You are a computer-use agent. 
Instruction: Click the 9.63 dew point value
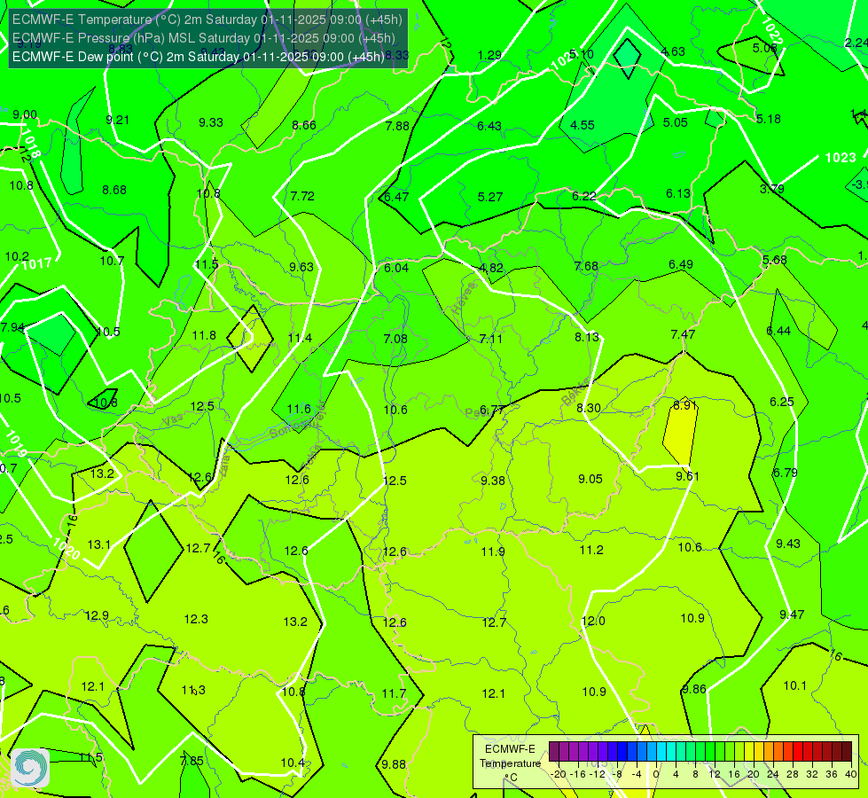(x=301, y=267)
